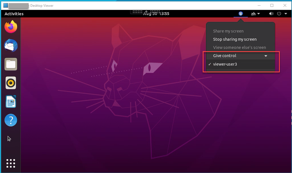292x173 pixels.
Task: Show Applications grid button
Action: (x=11, y=163)
